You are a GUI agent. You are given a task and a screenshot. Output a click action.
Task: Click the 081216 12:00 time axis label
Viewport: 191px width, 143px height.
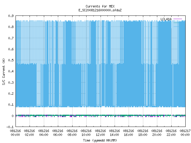[100, 133]
